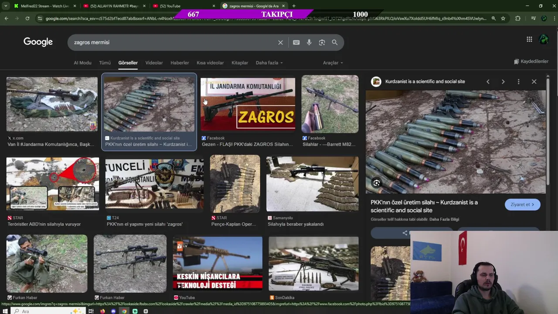
Task: Open the YouTube Keskin Nişancılara thumbnail
Action: [x=218, y=264]
